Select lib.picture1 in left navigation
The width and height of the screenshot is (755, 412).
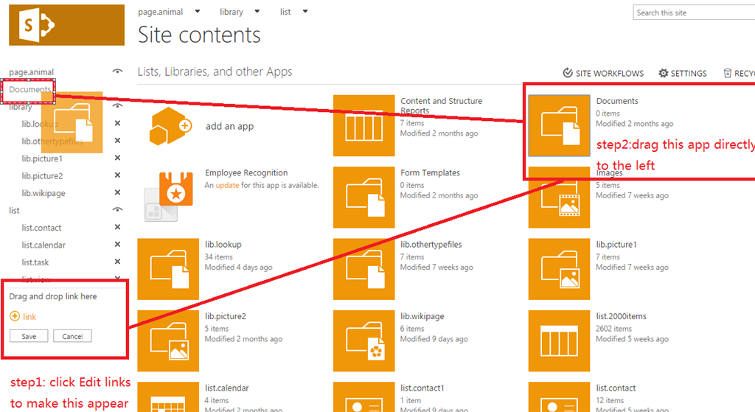[x=42, y=158]
